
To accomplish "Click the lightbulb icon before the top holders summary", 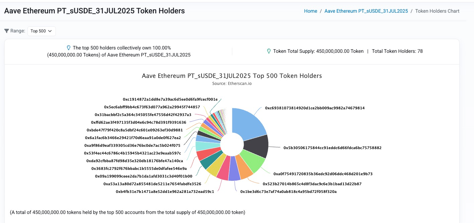I will 68,48.
